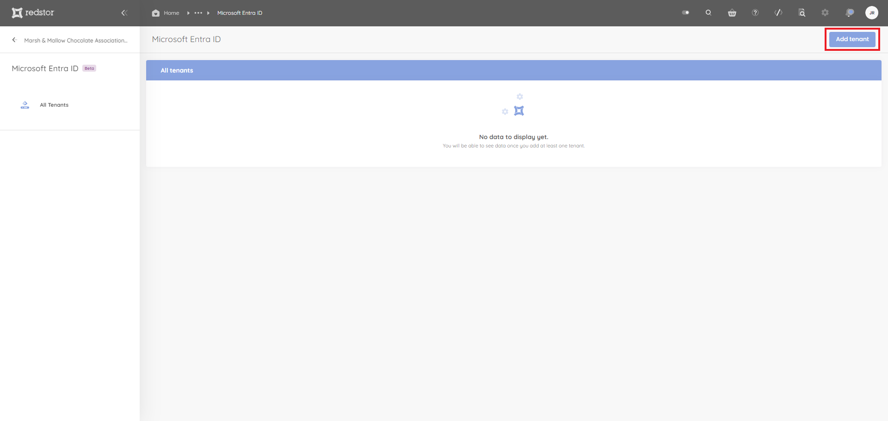
Task: Click the back arrow beside Marsh & Mallow
Action: coord(14,40)
